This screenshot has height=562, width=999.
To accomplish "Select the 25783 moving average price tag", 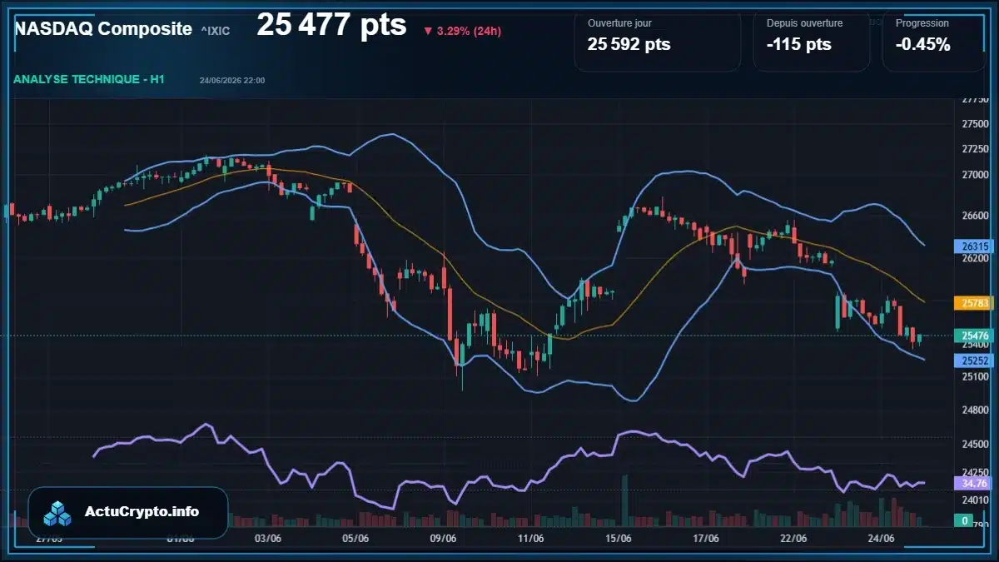I will (x=973, y=303).
